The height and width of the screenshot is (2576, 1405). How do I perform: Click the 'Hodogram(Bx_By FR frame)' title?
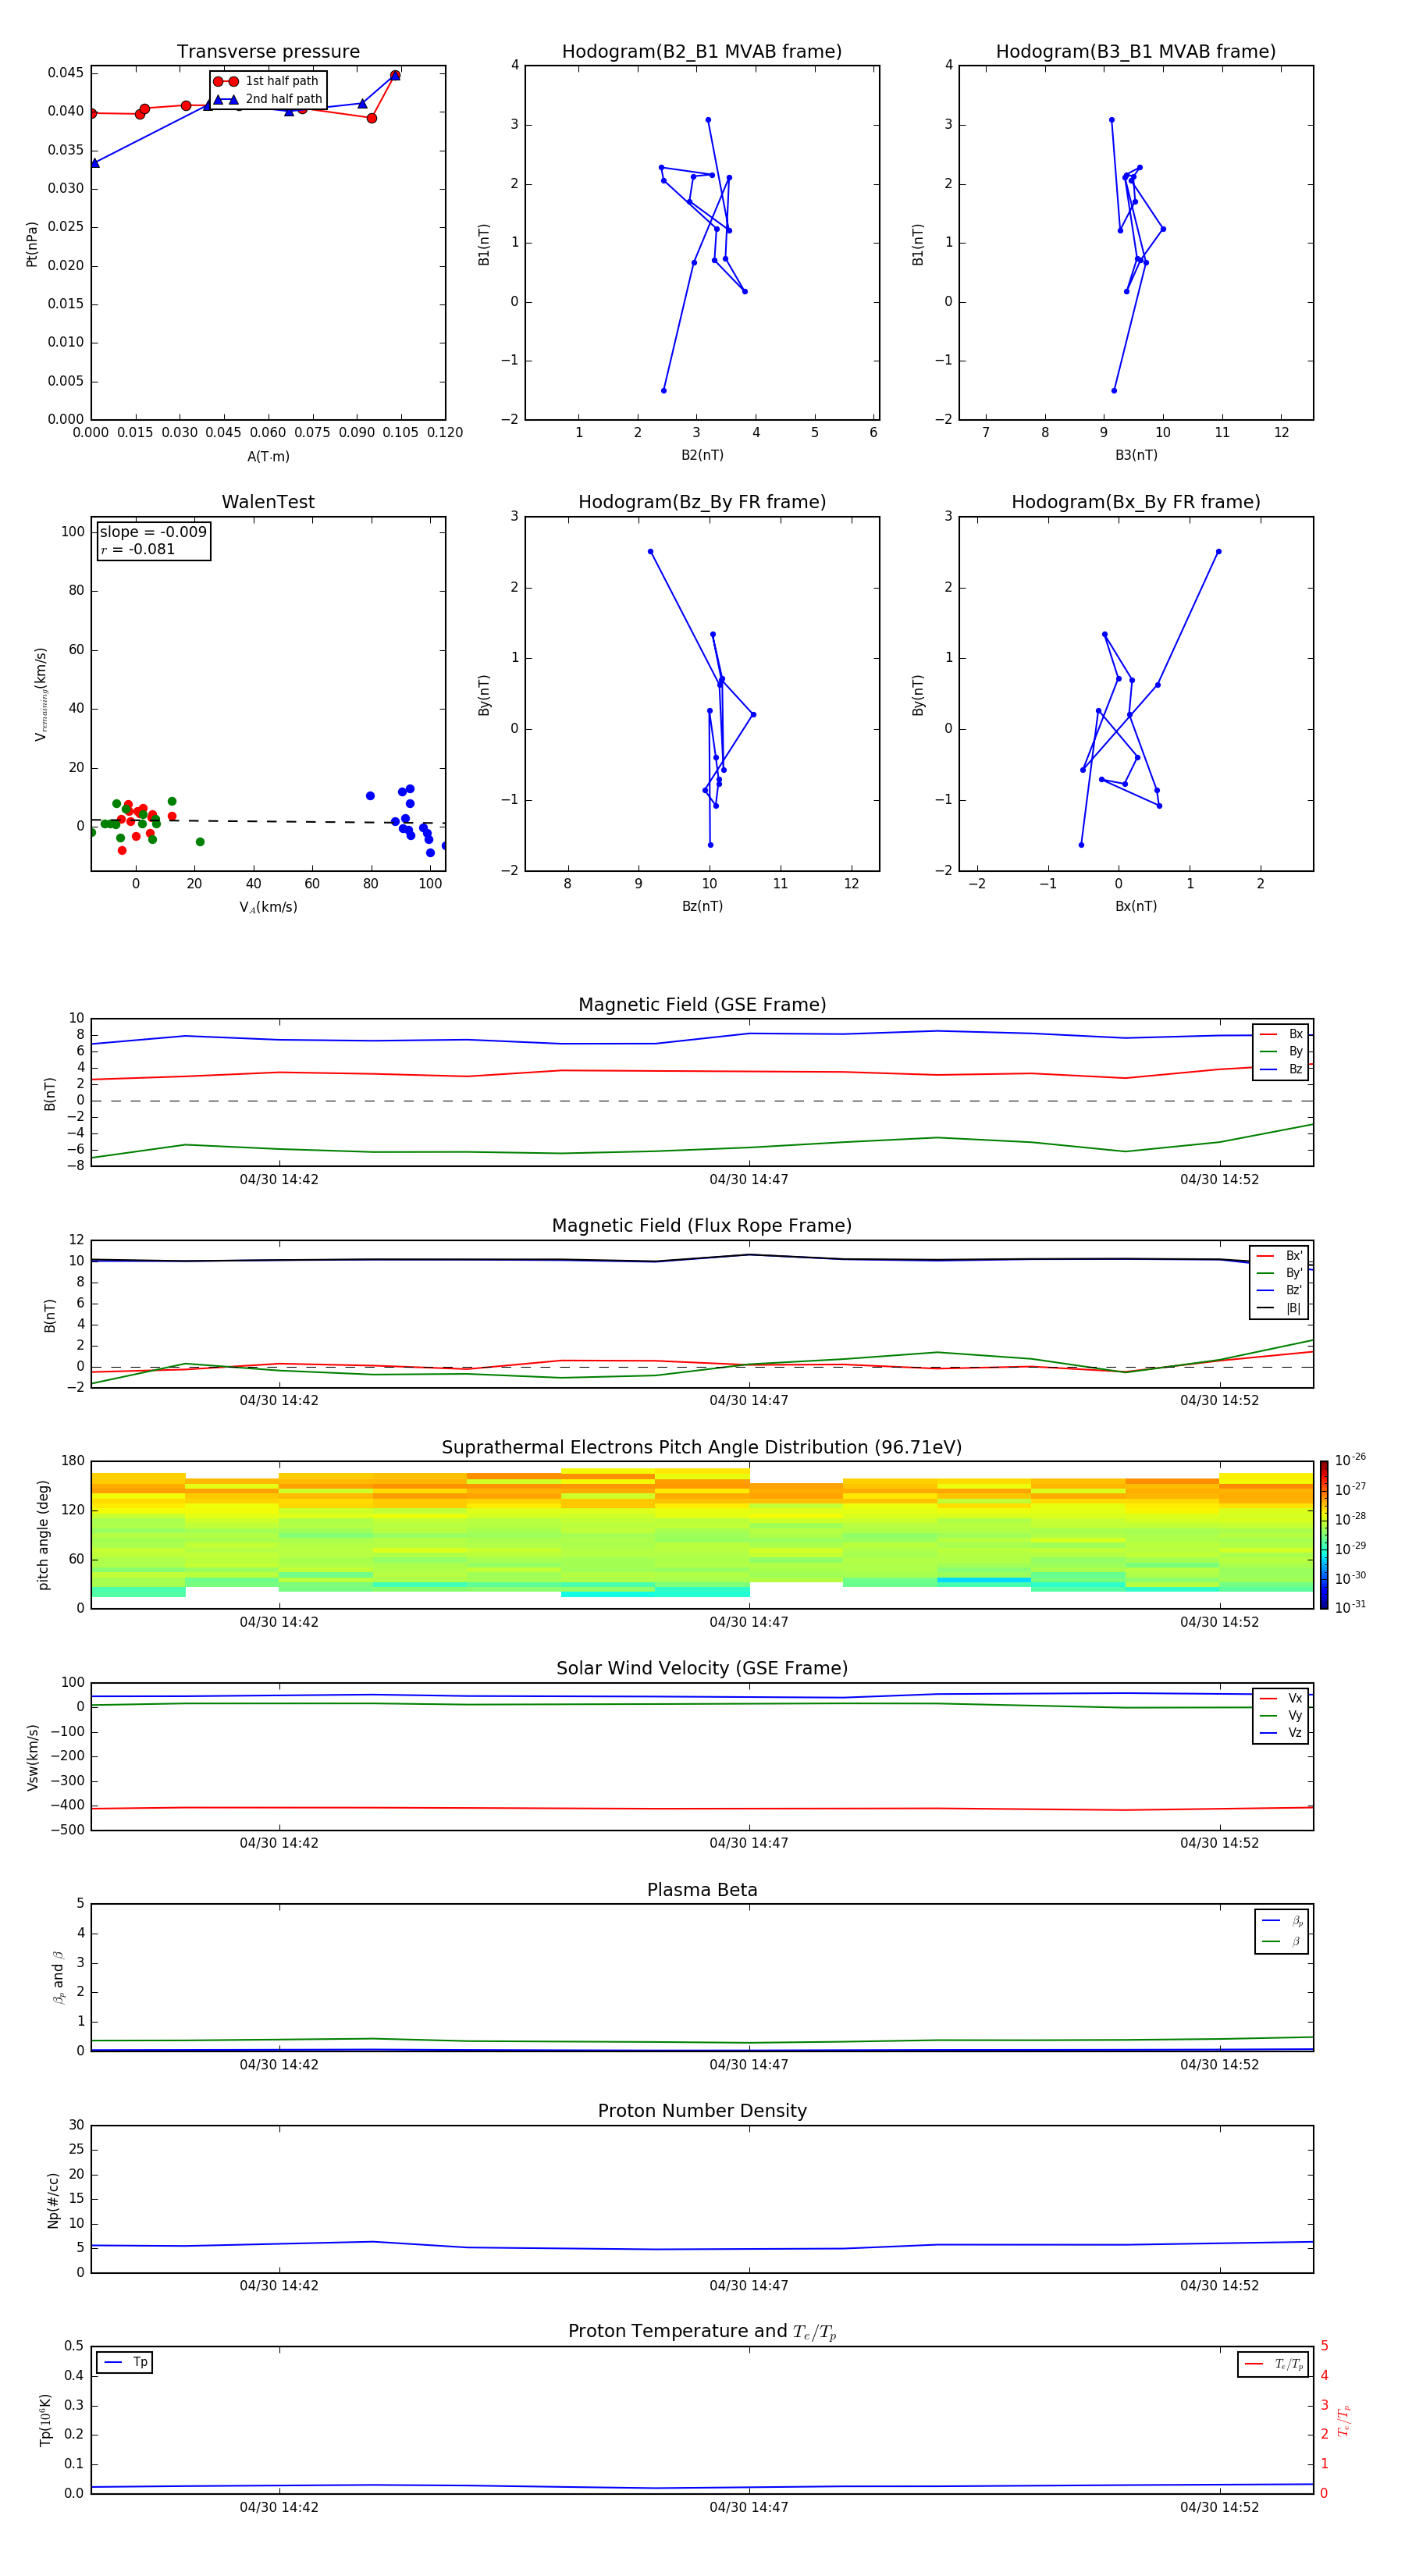point(1136,502)
